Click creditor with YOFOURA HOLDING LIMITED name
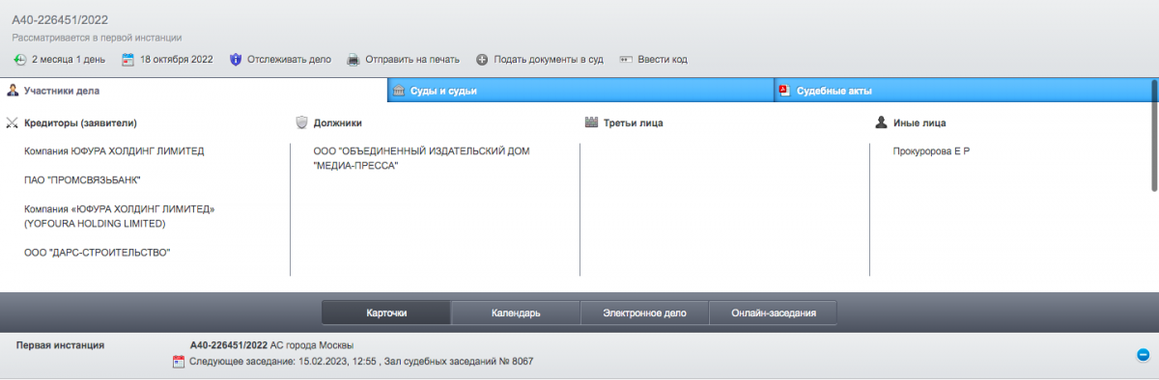 [120, 216]
